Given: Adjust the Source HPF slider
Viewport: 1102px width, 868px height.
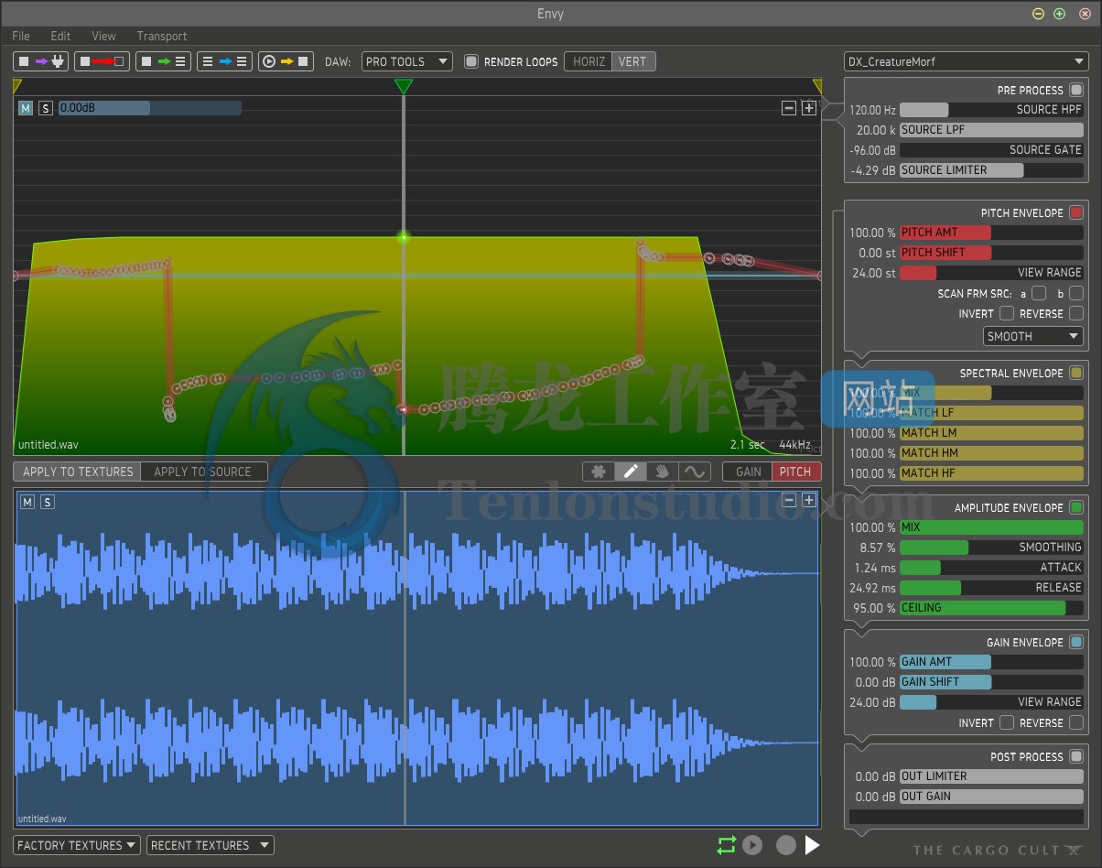Looking at the screenshot, I should pyautogui.click(x=991, y=110).
